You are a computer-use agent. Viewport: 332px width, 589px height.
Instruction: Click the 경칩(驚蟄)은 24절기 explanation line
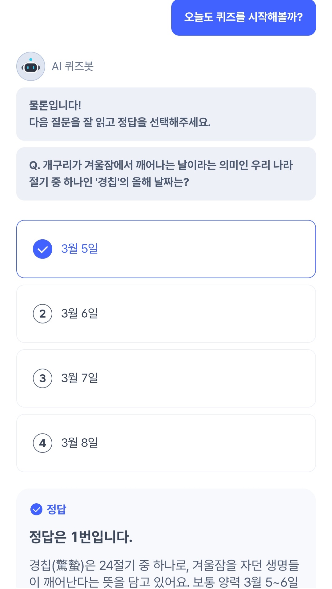(x=164, y=565)
